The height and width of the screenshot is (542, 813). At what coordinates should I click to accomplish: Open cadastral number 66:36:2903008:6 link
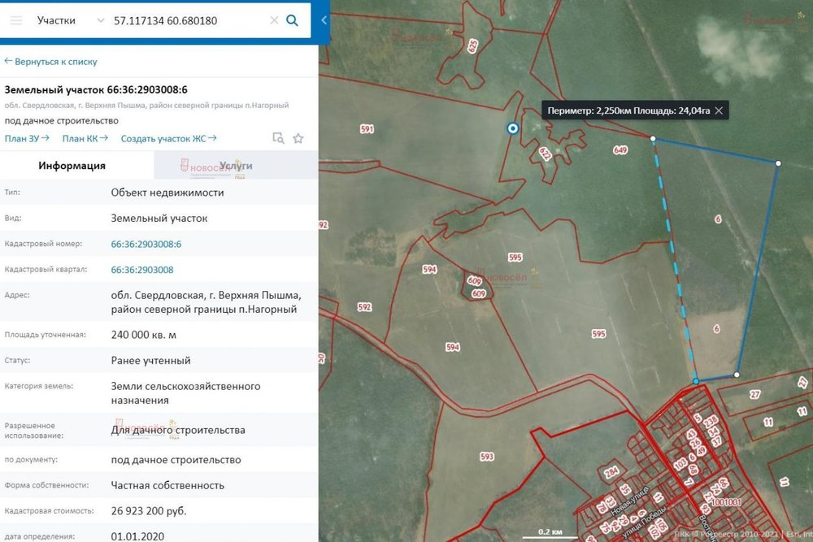coord(146,244)
